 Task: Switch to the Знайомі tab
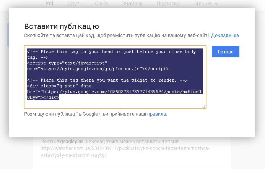click(x=132, y=3)
